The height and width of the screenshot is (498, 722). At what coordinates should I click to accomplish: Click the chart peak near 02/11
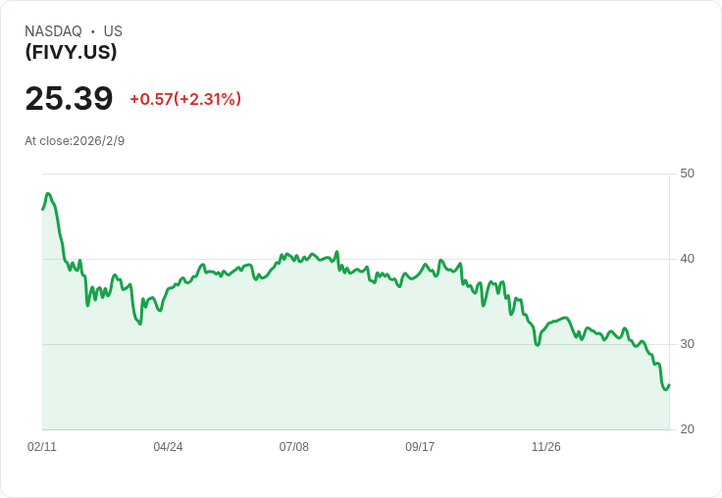[48, 194]
